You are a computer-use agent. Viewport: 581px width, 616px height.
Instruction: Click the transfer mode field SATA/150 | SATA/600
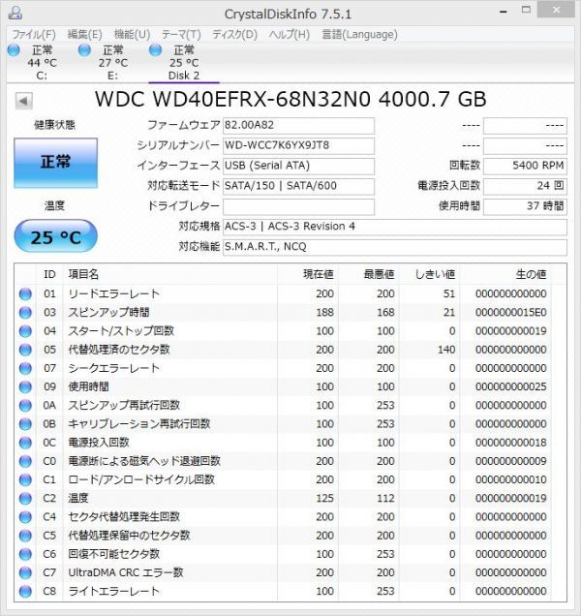pos(298,186)
